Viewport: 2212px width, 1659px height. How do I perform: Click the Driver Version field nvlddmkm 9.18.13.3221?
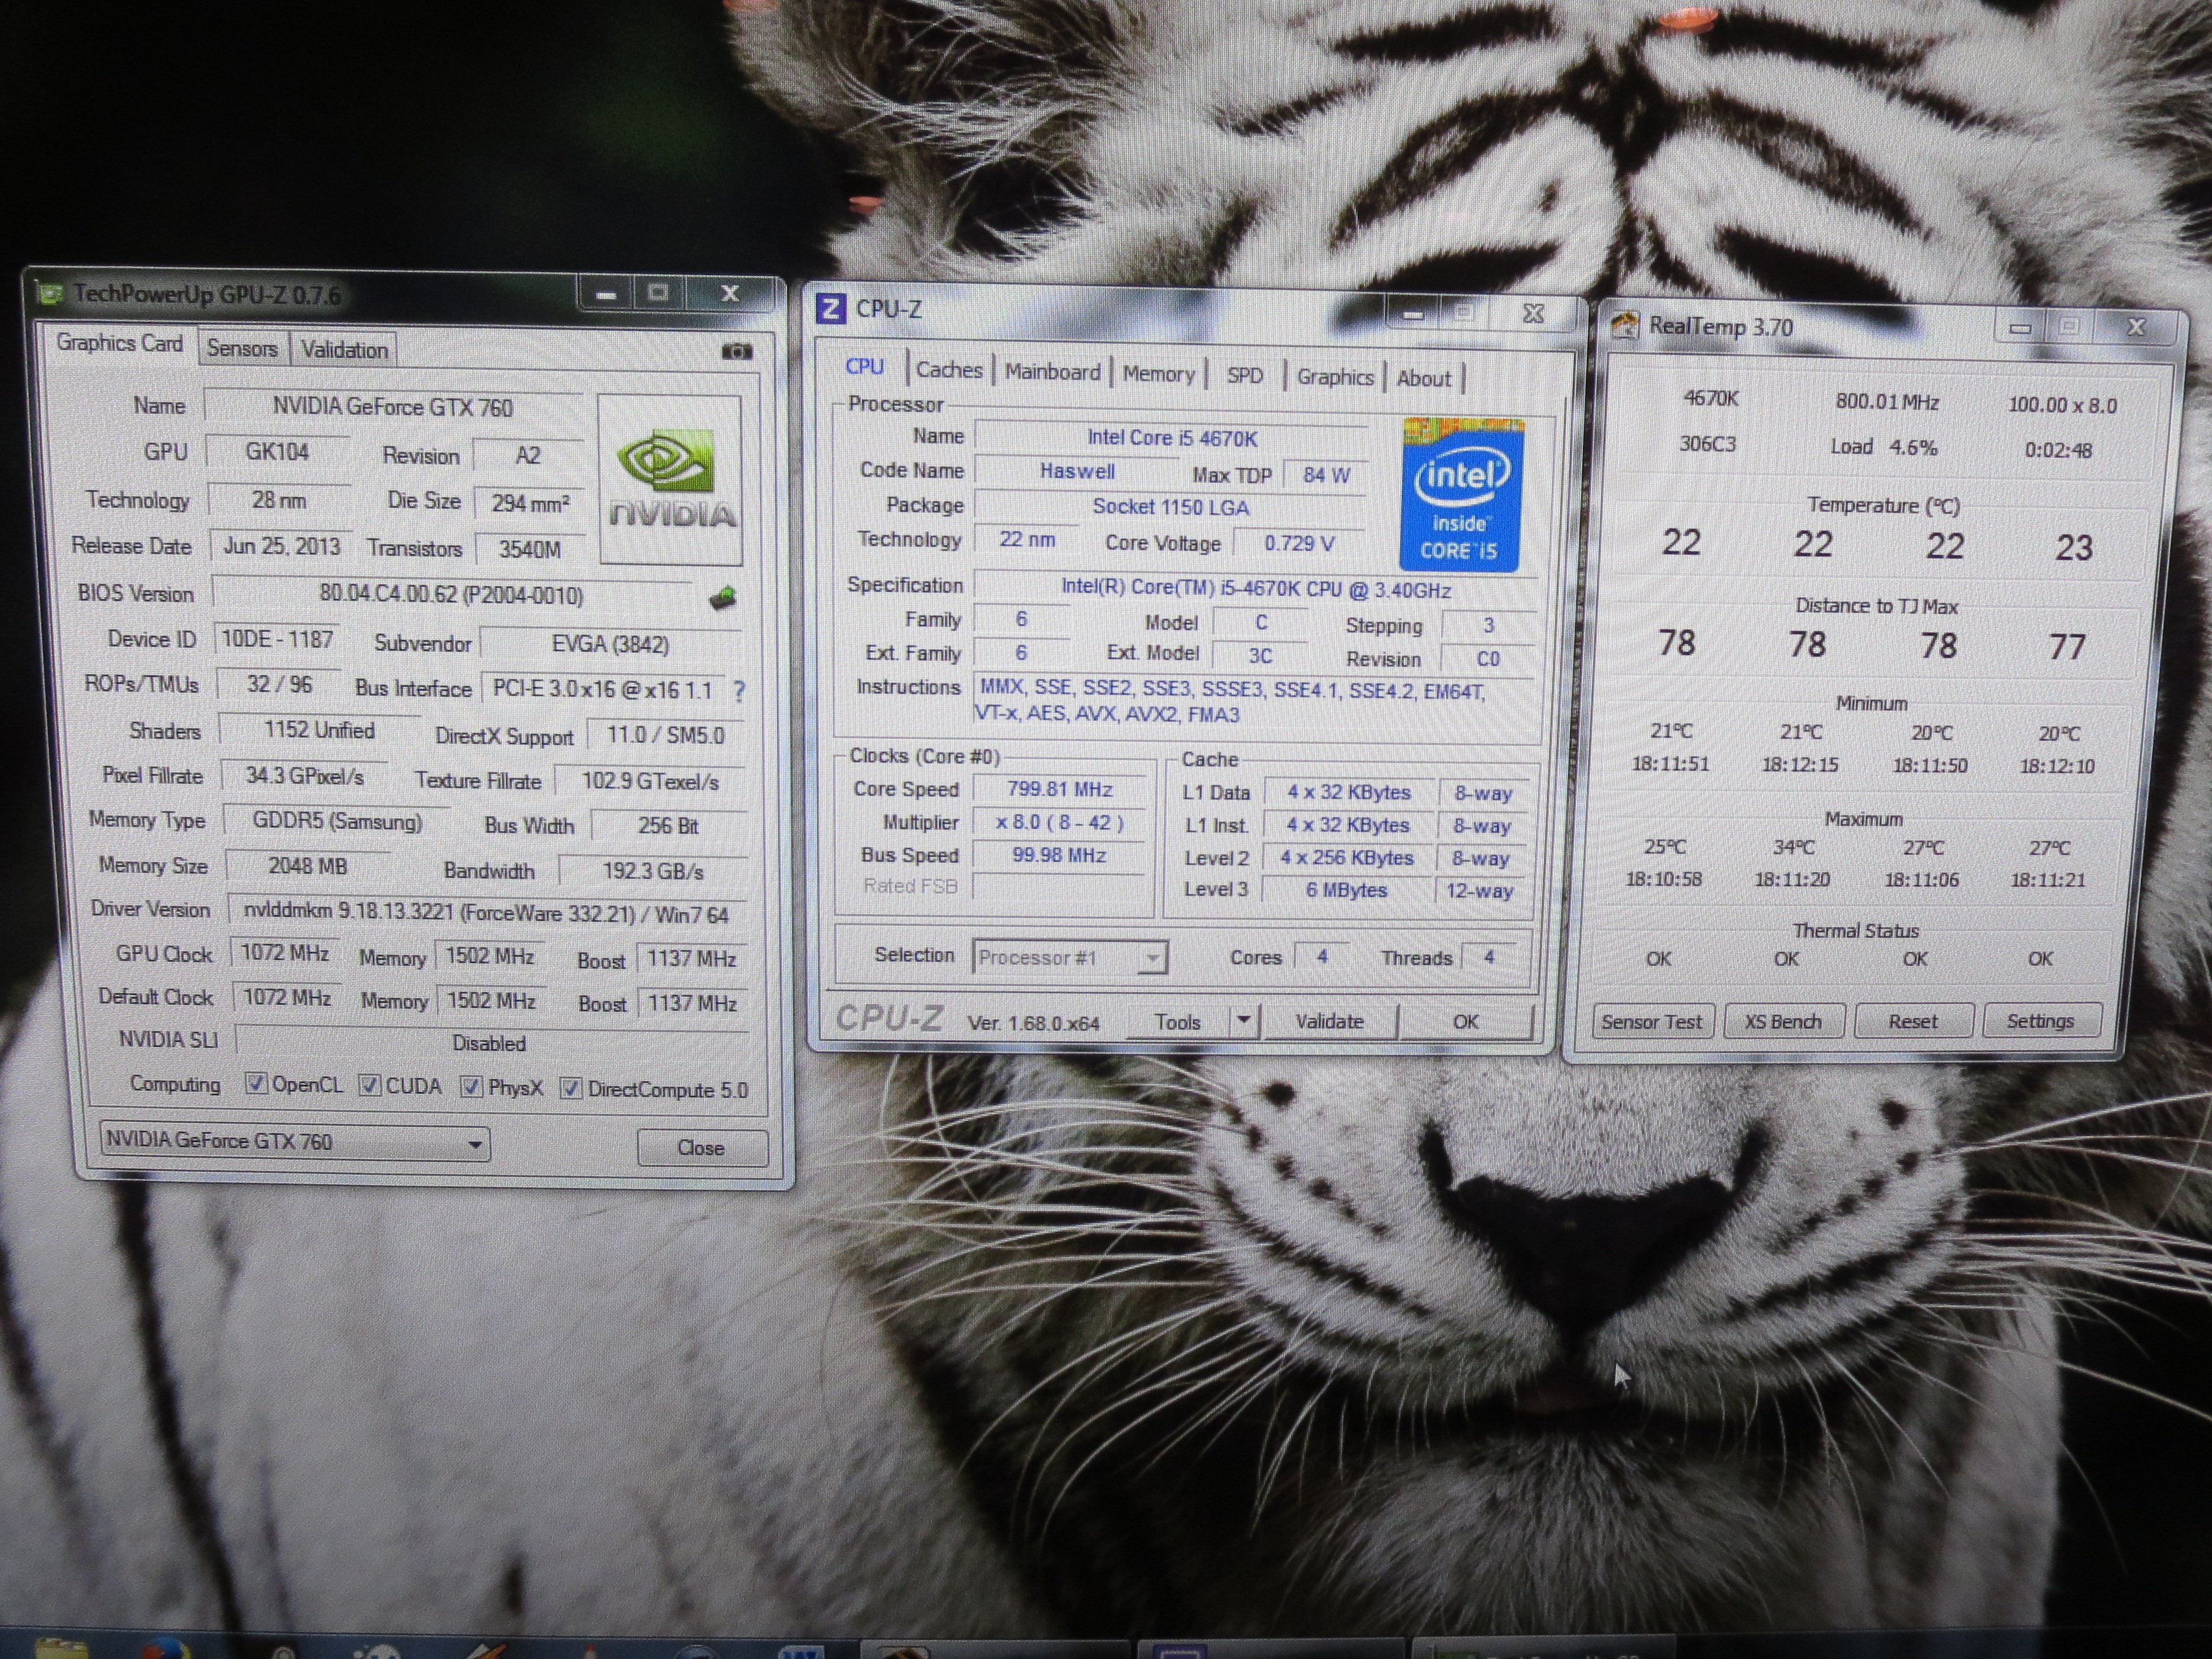click(x=488, y=913)
